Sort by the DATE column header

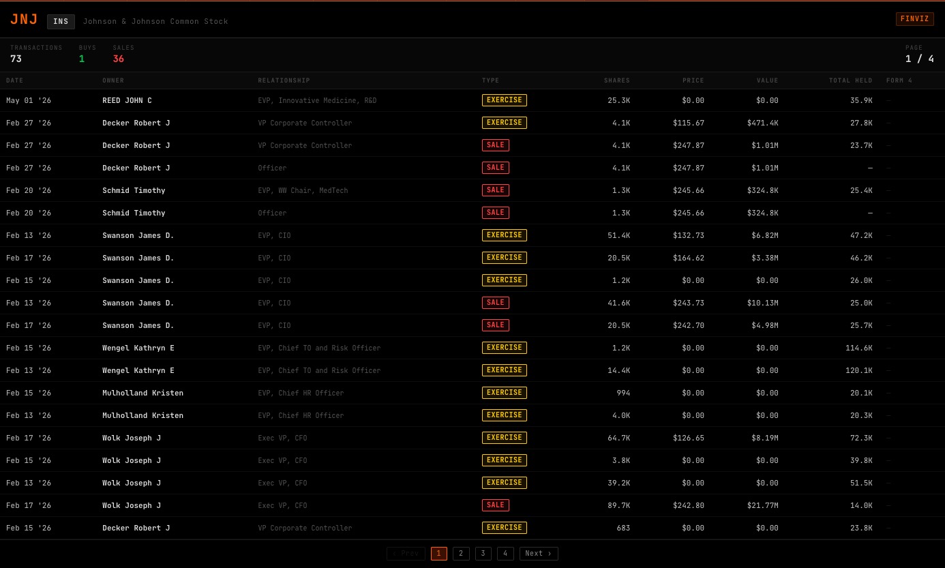15,80
